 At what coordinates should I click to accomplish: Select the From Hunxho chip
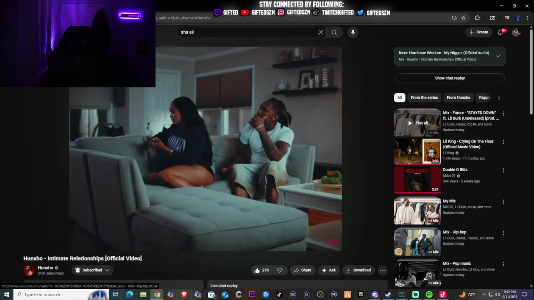[458, 97]
